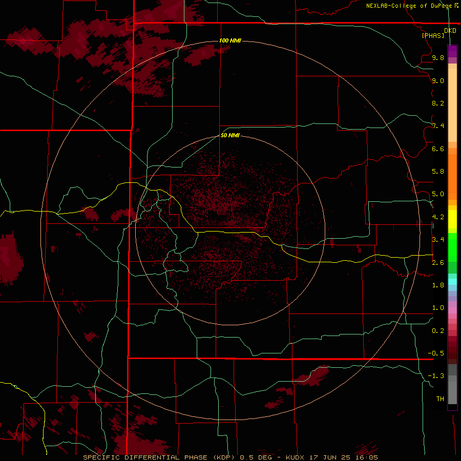Click the 5.8 color scale value
This screenshot has width=461, height=461.
[x=438, y=172]
